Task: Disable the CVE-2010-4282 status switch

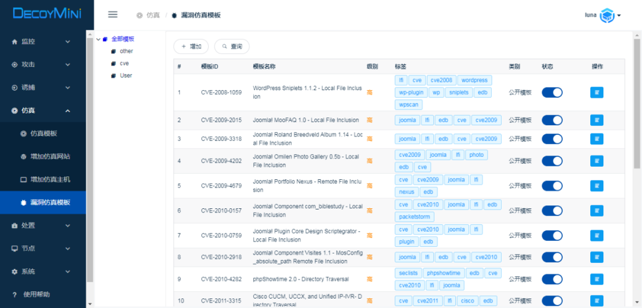Action: 552,279
